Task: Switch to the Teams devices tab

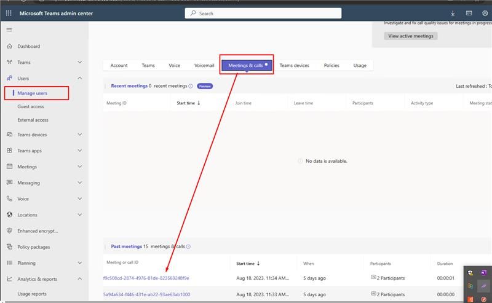Action: (295, 65)
